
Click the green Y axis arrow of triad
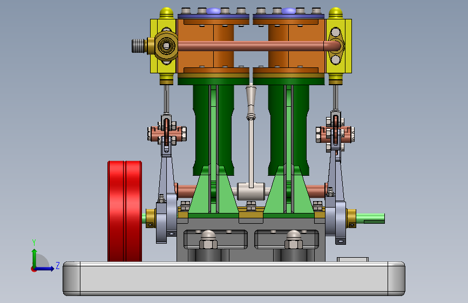click(x=35, y=258)
